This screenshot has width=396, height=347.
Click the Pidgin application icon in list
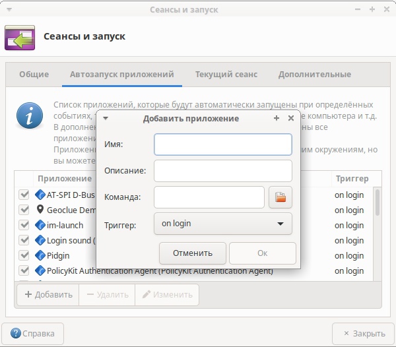pyautogui.click(x=40, y=255)
